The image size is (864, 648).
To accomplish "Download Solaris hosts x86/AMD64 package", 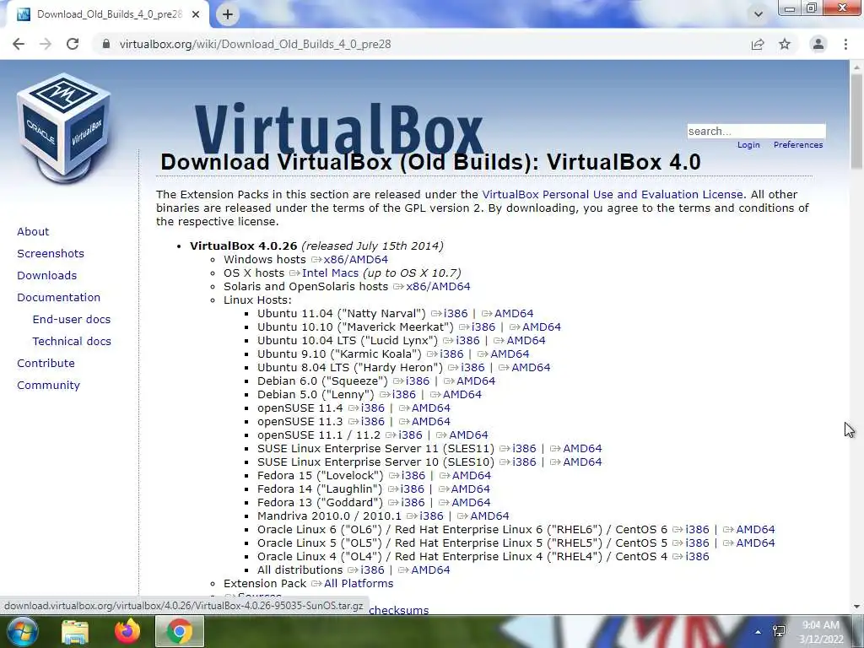I will (438, 287).
